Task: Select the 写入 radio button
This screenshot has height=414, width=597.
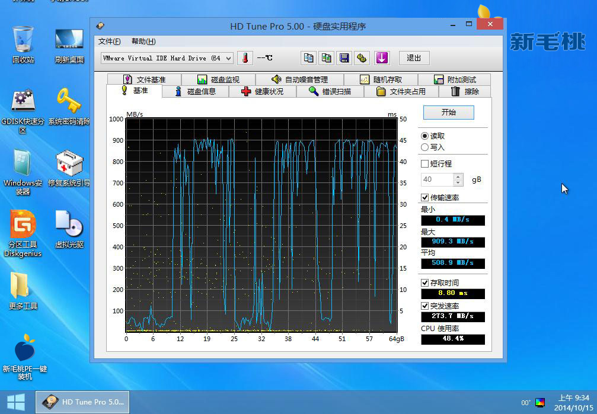Action: click(x=424, y=147)
